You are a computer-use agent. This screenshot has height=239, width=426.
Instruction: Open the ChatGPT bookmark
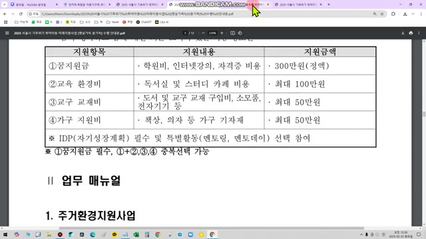(x=144, y=22)
